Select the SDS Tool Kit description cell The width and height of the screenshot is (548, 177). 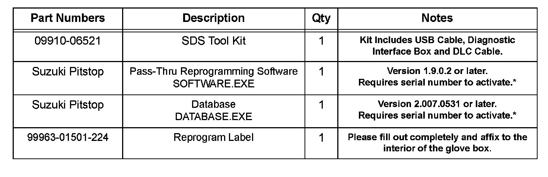pos(214,41)
